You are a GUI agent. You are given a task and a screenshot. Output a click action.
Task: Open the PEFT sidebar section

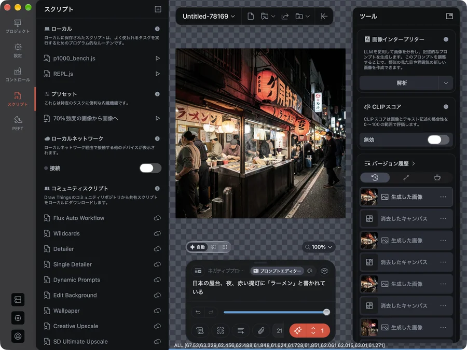pos(18,123)
